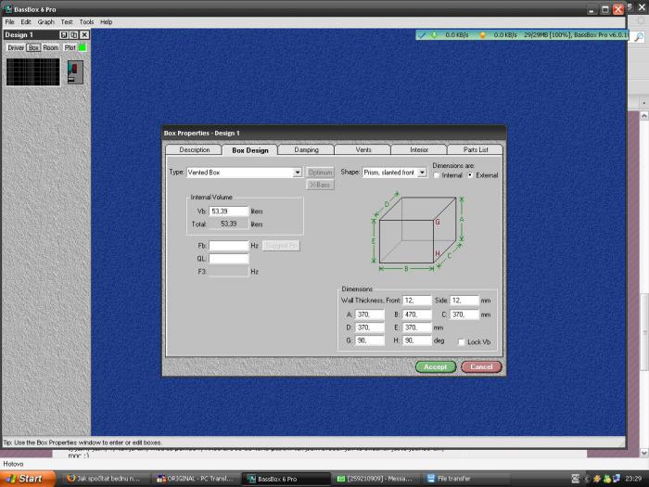
Task: Open the box Type dropdown
Action: click(x=298, y=173)
